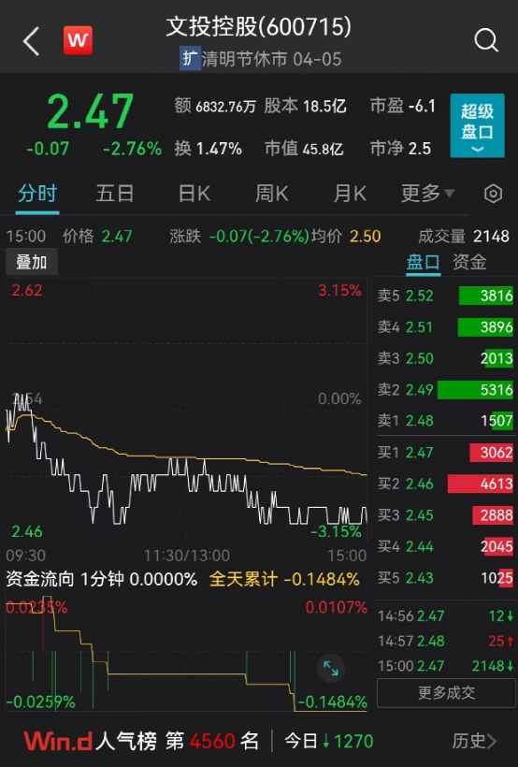Expand the 超级盘口 panel

[x=477, y=125]
